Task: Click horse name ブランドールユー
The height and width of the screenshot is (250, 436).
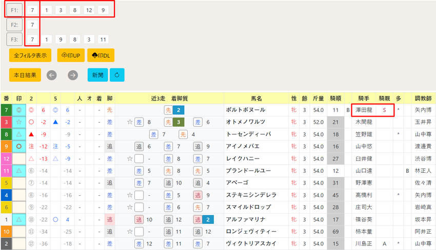Action: coord(248,171)
